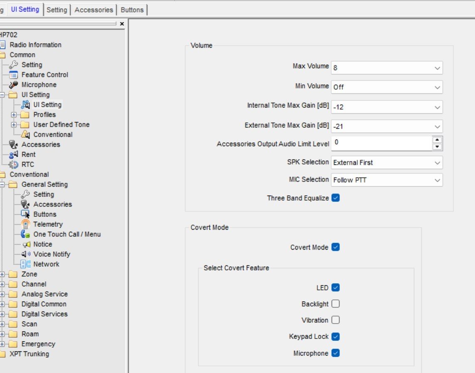The height and width of the screenshot is (373, 475).
Task: Disable the Three Band Equalize checkbox
Action: 336,198
